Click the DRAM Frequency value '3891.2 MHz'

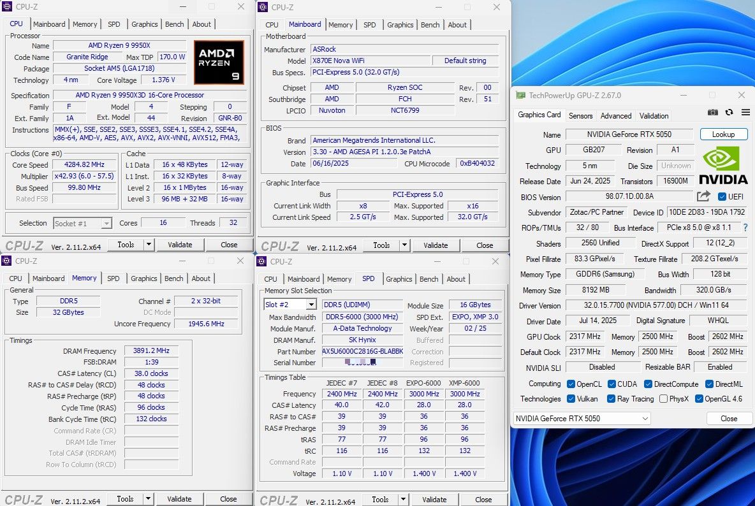[151, 350]
